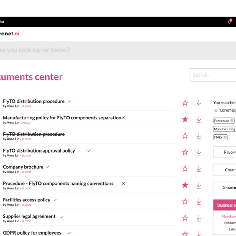The image size is (236, 236).
Task: Unfavorite the Manufacturing policy filled star
Action: click(x=185, y=119)
